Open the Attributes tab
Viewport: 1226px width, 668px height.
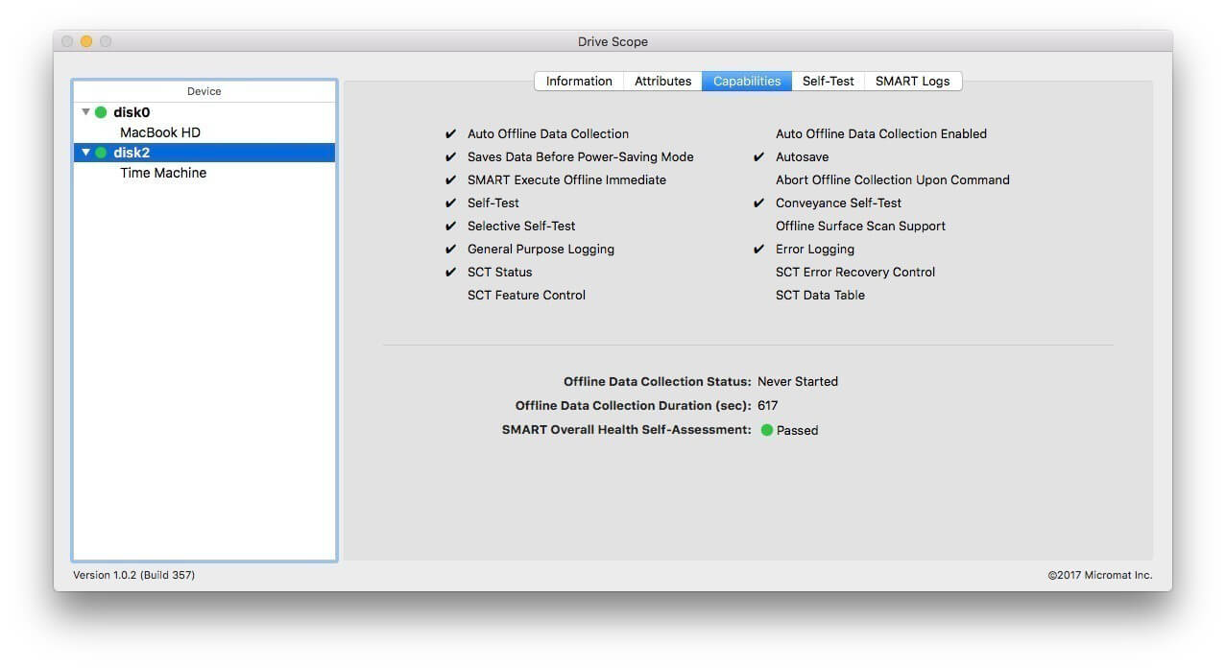pyautogui.click(x=662, y=82)
